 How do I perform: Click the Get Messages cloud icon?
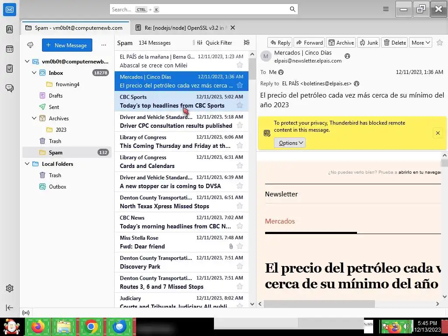pyautogui.click(x=30, y=45)
